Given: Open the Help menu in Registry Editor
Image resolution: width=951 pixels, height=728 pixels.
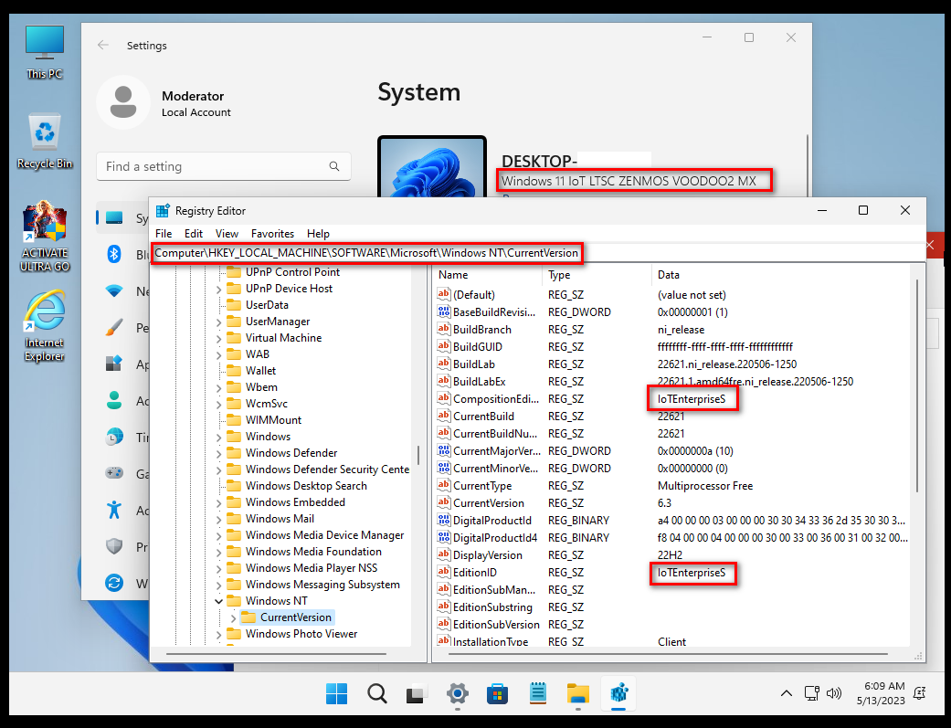Looking at the screenshot, I should [x=318, y=234].
